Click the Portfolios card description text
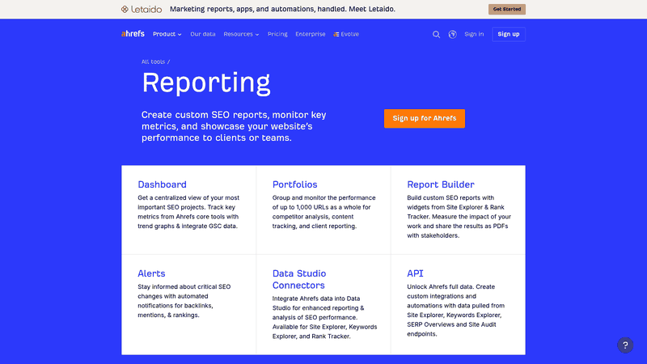This screenshot has height=364, width=647. point(324,212)
